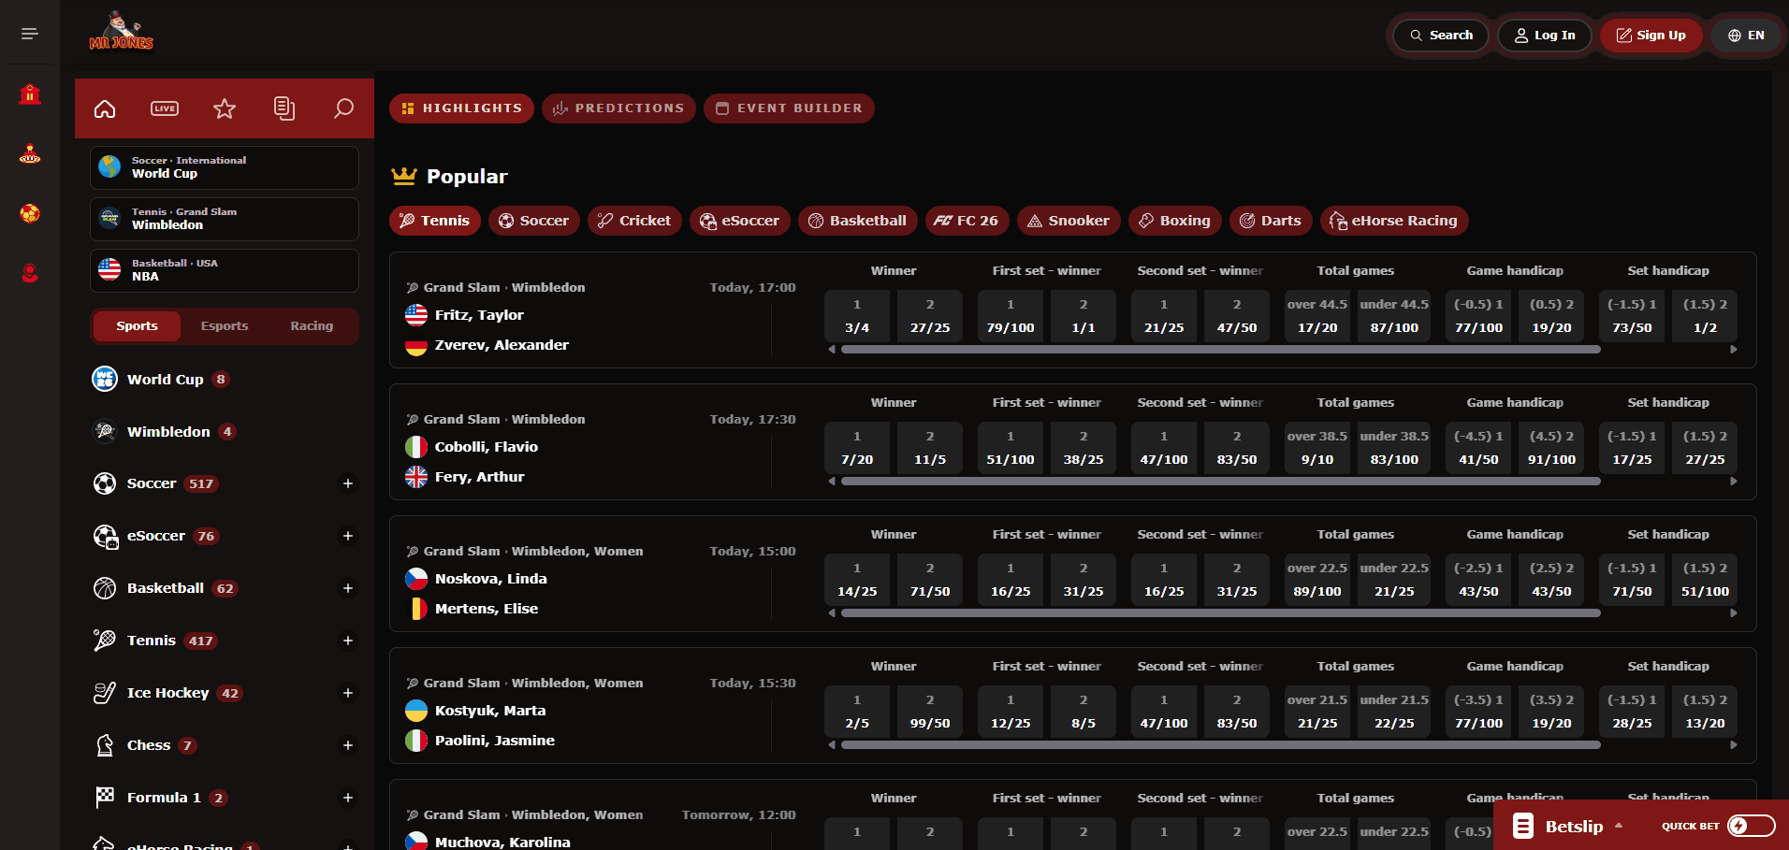Screen dimensions: 1789x850
Task: Switch to the Sports tab
Action: (138, 326)
